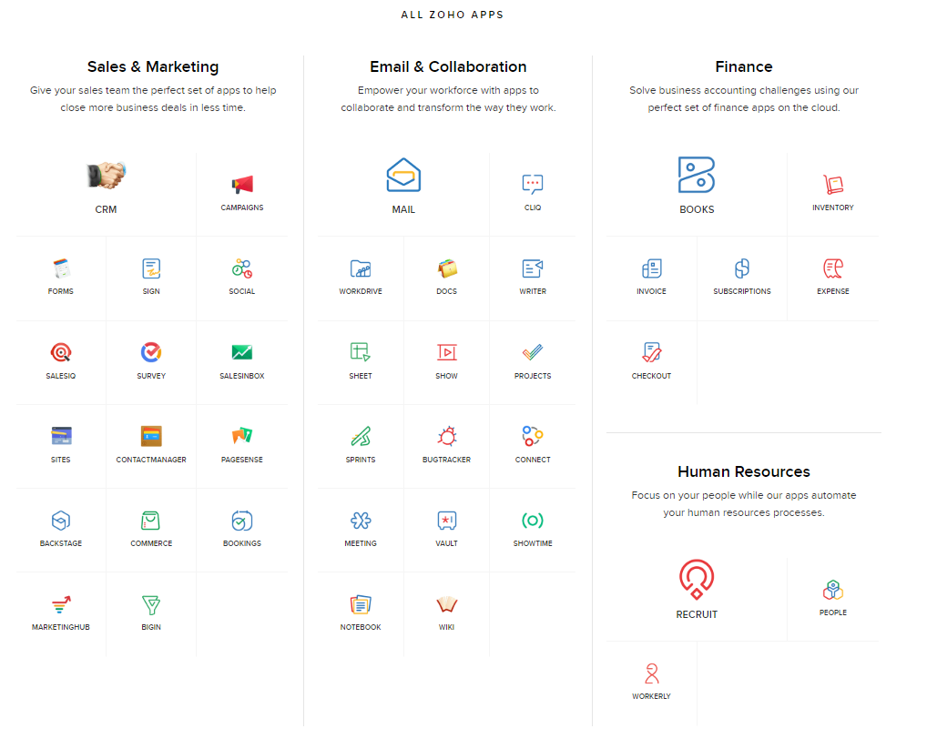Open the Connect app icon
Viewport: 937px width, 749px height.
(x=533, y=436)
